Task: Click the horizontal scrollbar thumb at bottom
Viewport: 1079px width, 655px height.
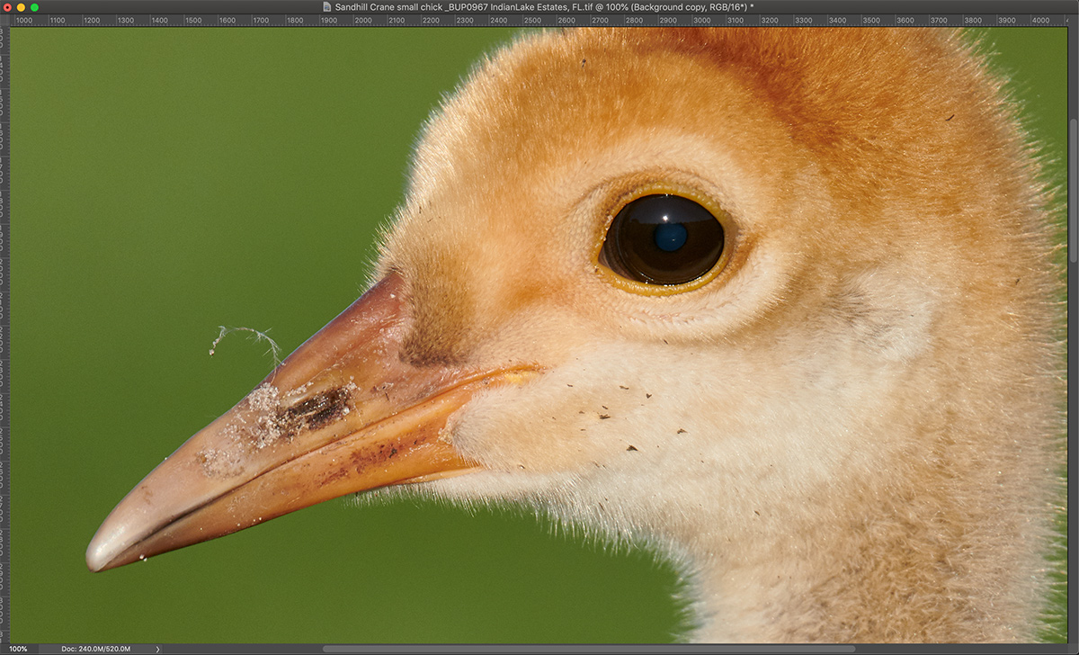Action: [589, 649]
